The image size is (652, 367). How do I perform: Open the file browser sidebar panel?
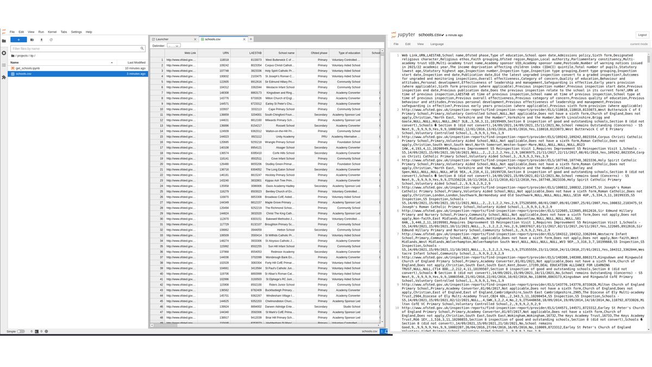(4, 40)
